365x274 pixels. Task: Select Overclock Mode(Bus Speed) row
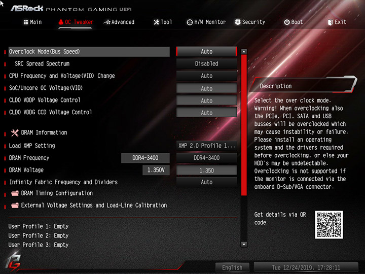(x=89, y=51)
